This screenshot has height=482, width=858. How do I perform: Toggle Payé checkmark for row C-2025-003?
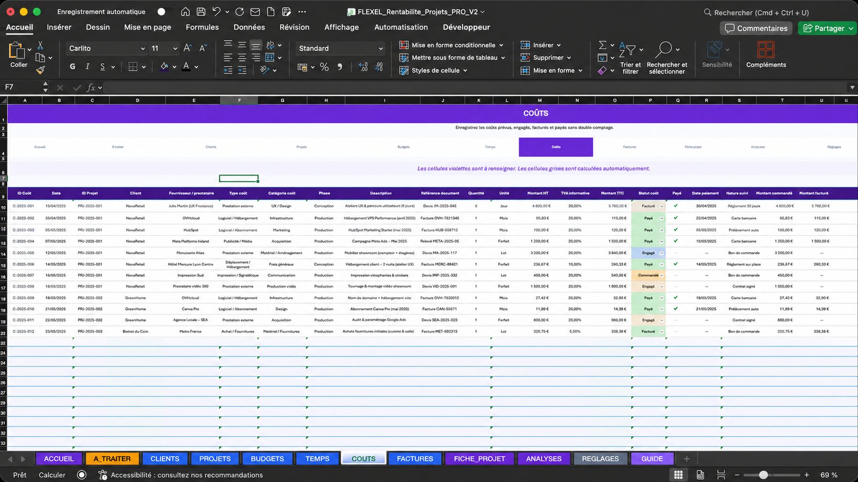coord(676,230)
